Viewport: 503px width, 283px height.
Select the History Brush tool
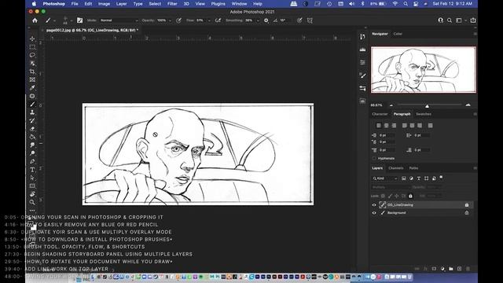(x=32, y=120)
